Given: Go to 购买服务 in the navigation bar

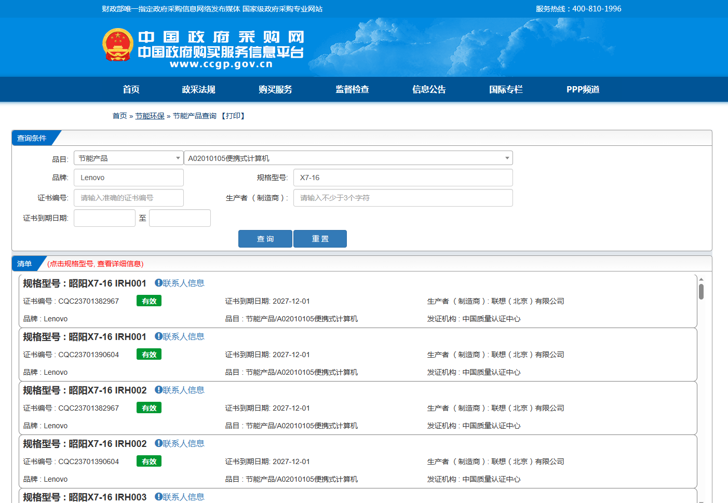Looking at the screenshot, I should coord(275,89).
